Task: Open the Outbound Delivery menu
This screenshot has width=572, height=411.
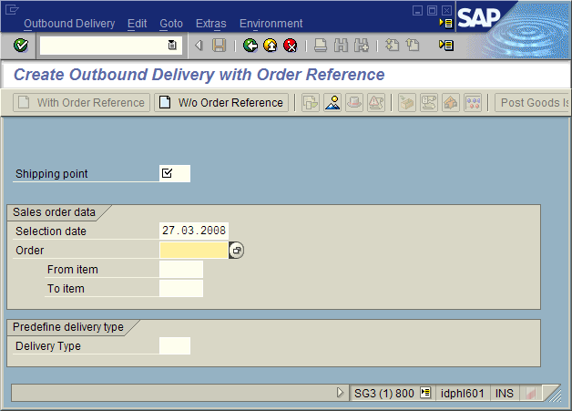Action: 69,24
